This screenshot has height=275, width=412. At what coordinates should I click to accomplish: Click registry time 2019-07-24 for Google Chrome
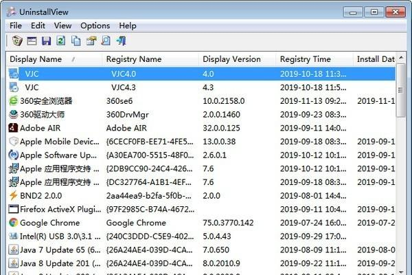[313, 223]
